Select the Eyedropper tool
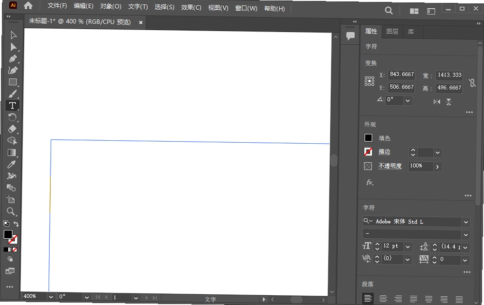 11,165
